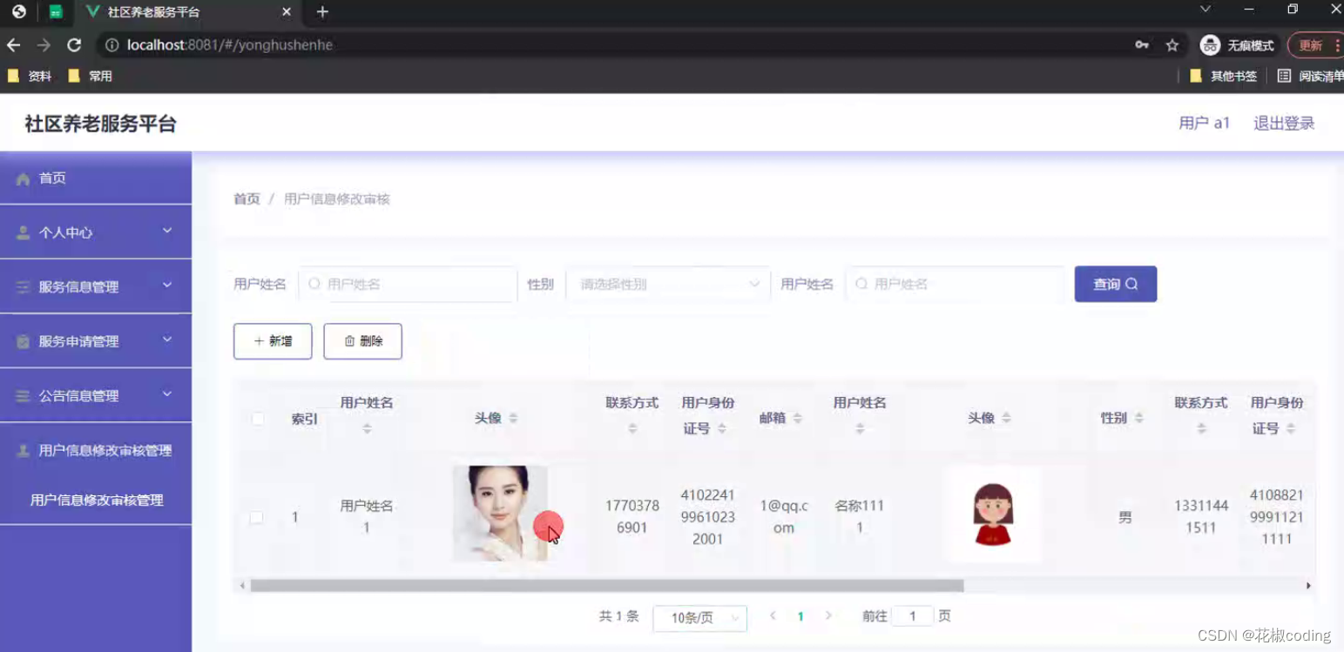
Task: Click the 无痕模式 incognito icon
Action: [1209, 44]
